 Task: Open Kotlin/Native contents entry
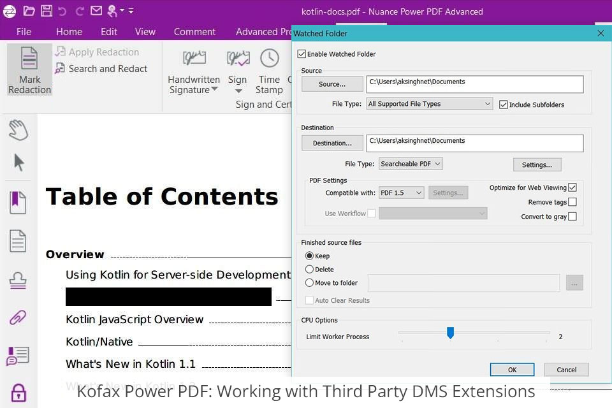99,342
